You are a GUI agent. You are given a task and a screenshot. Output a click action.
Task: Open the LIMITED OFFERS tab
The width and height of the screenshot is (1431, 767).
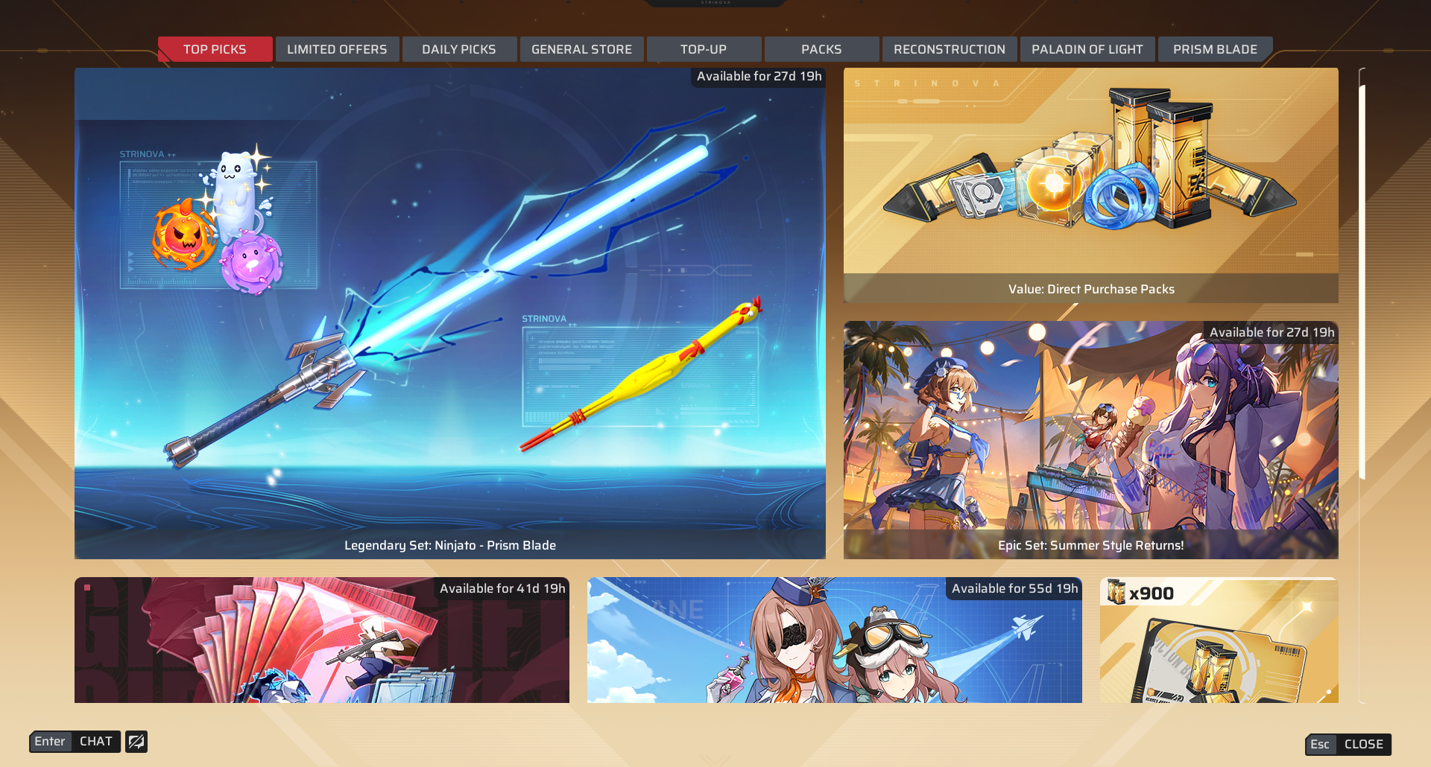click(337, 49)
